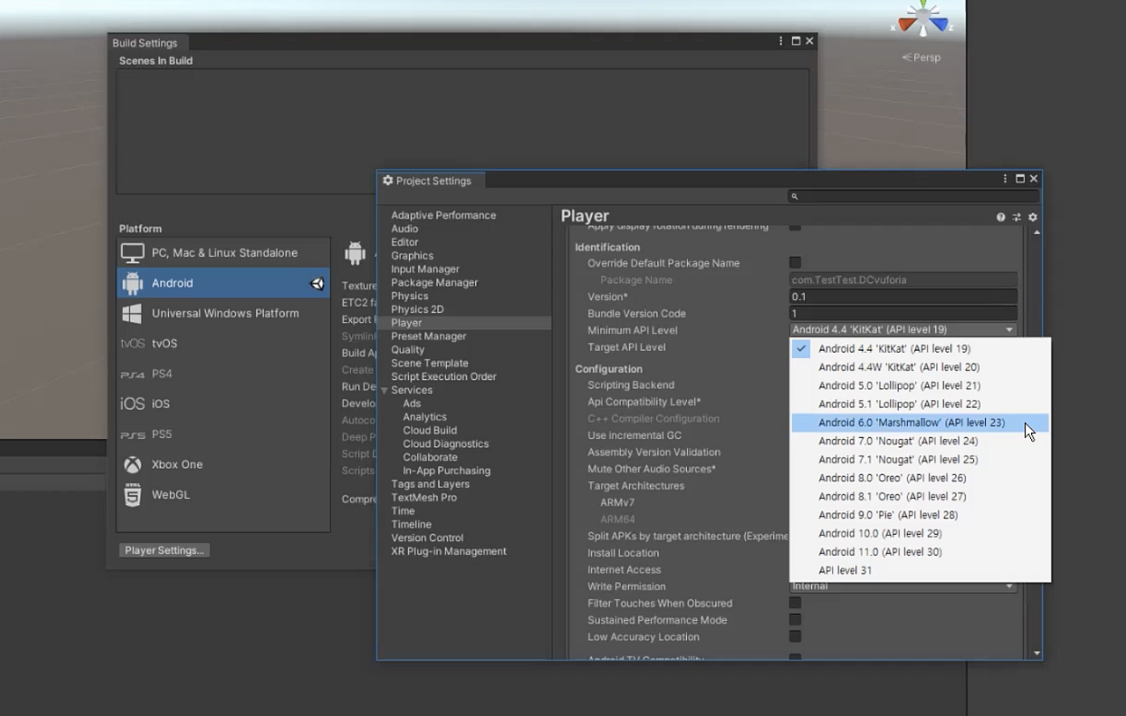Click the PS4 platform icon

133,374
